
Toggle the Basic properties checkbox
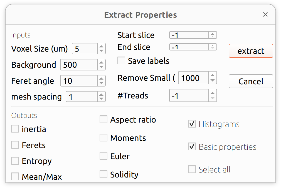click(x=192, y=147)
